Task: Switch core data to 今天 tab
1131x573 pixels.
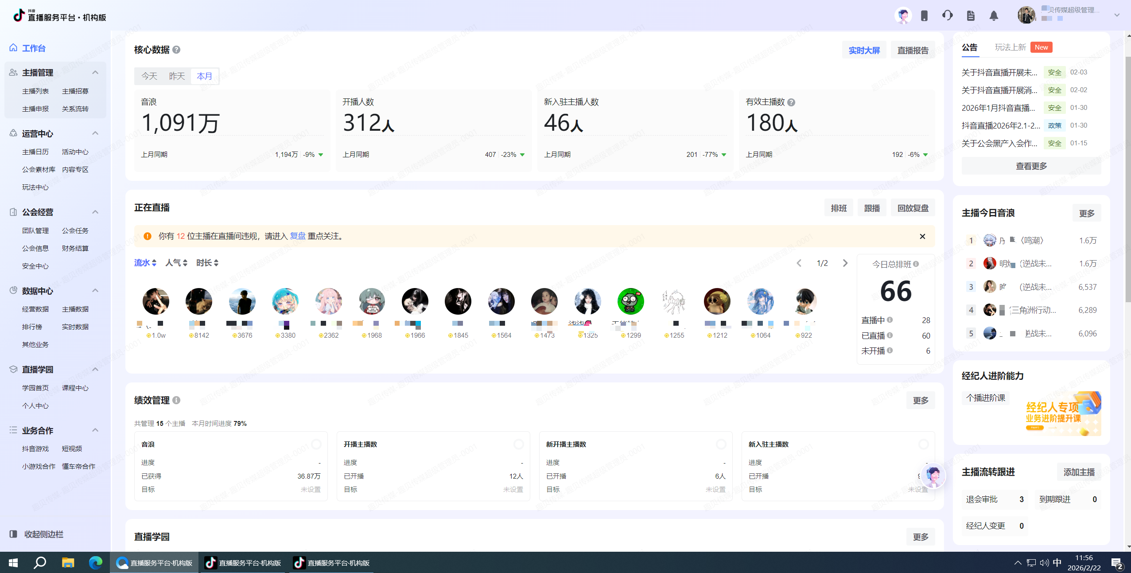Action: point(149,76)
